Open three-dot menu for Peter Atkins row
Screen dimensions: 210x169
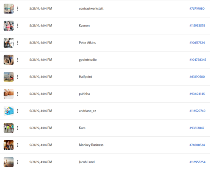click(18, 43)
